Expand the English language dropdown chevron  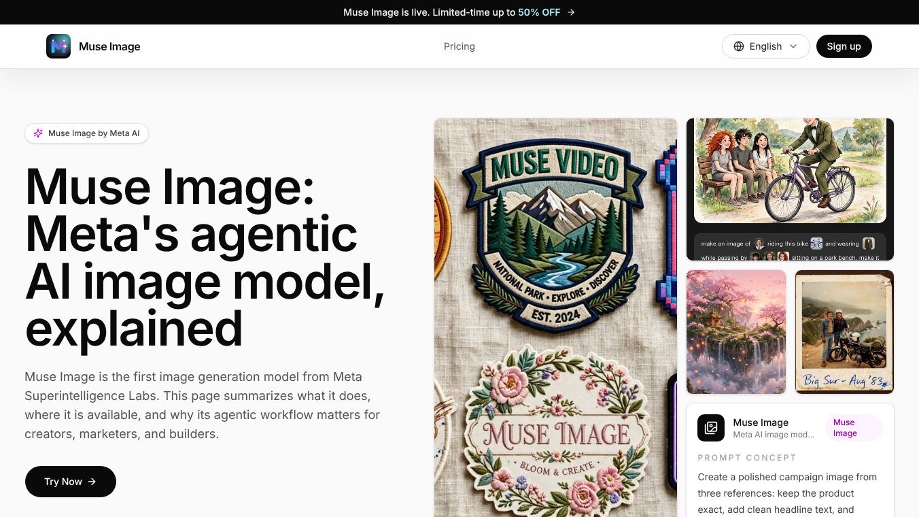pyautogui.click(x=793, y=46)
